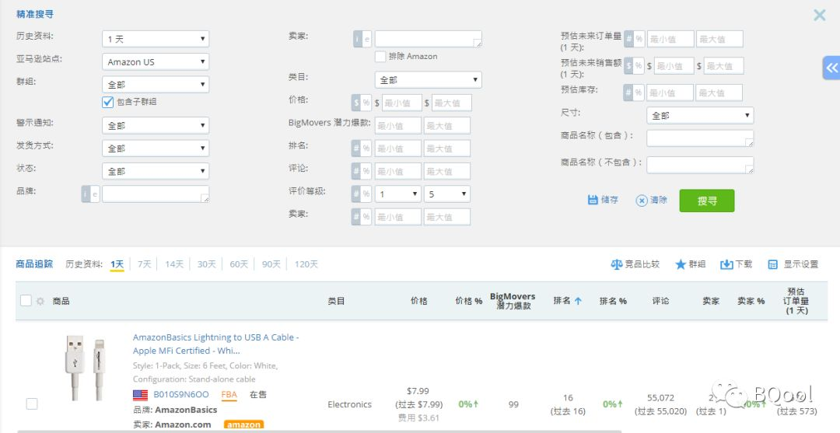
Task: Click the 商品名称（包含）text field
Action: (700, 138)
